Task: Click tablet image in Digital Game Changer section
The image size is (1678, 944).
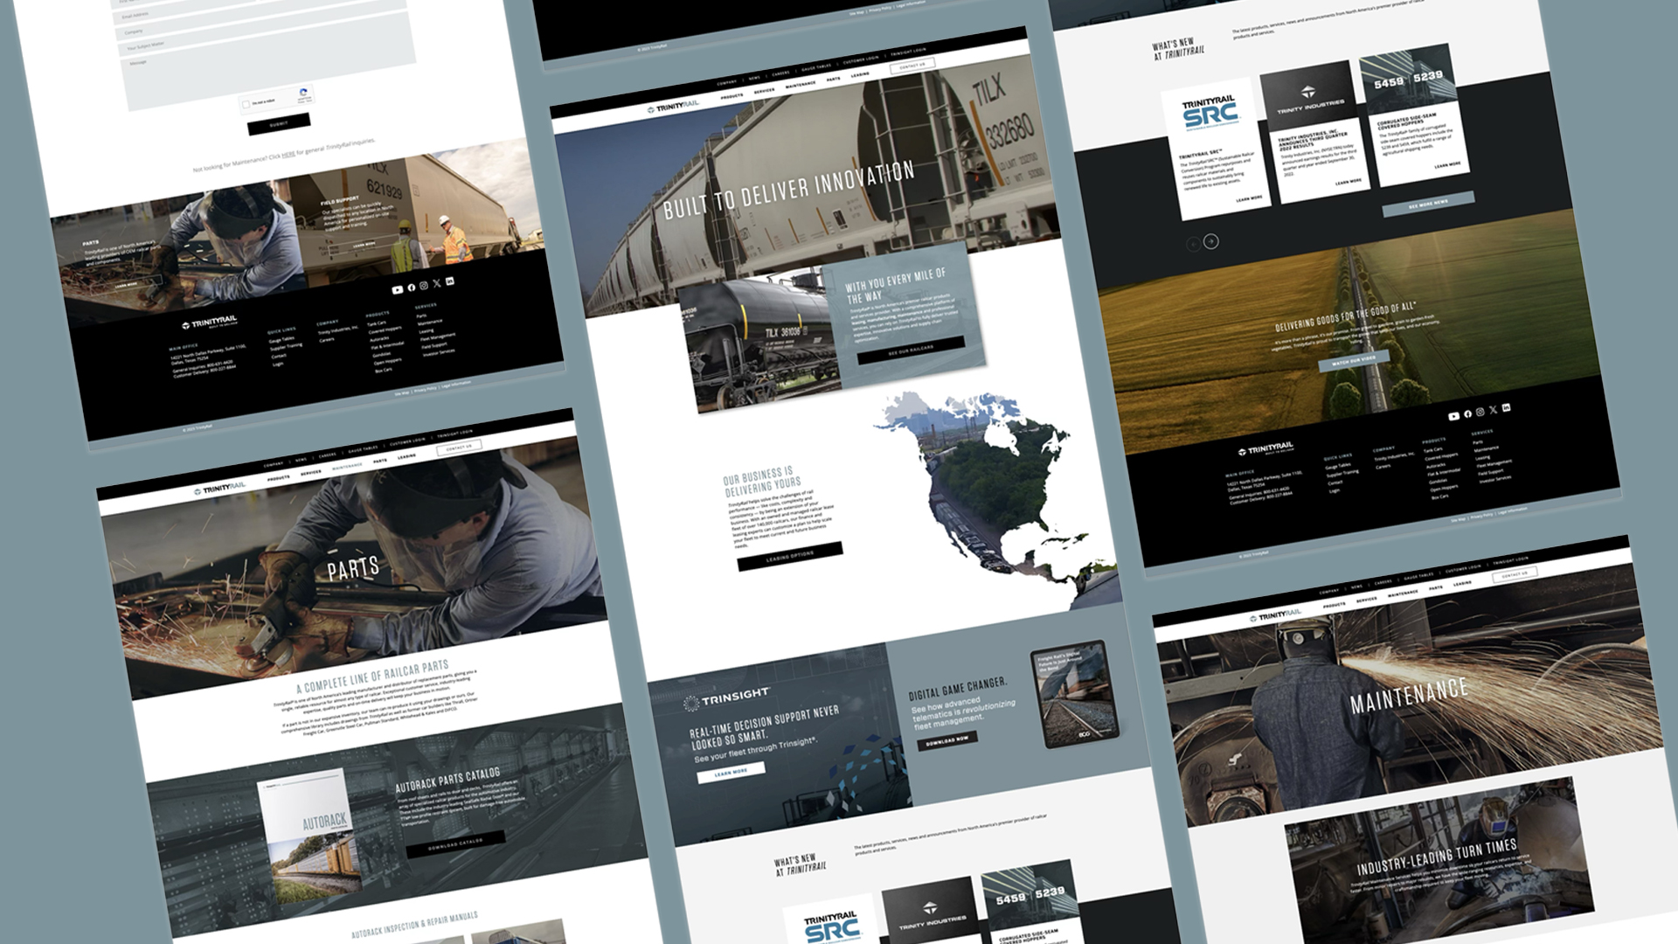Action: (1074, 696)
